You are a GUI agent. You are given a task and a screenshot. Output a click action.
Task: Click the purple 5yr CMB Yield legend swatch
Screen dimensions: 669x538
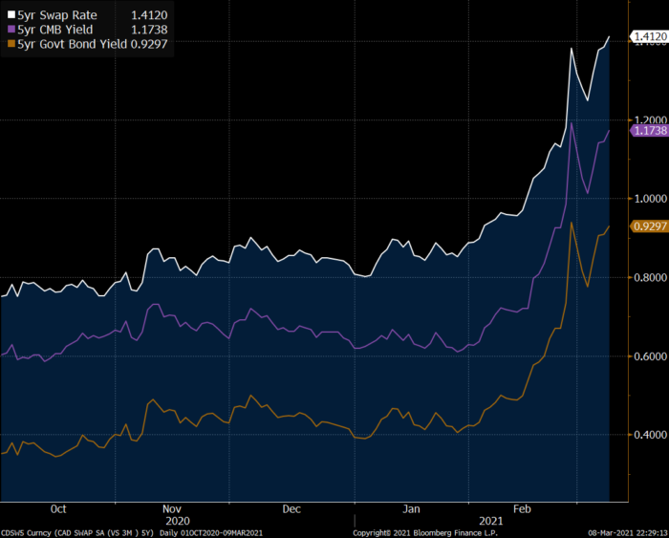pos(10,30)
